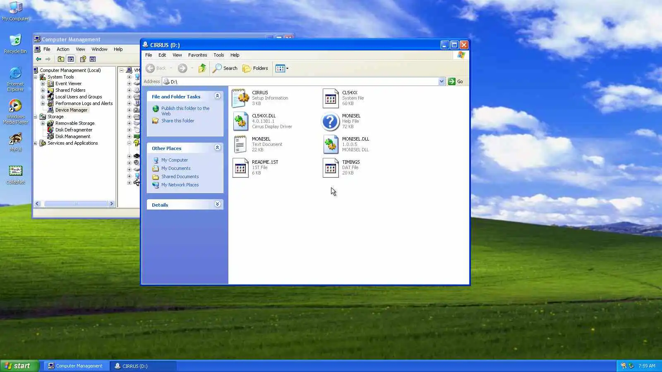Image resolution: width=662 pixels, height=372 pixels.
Task: Select the MONISEL.DLL file icon
Action: click(x=331, y=145)
